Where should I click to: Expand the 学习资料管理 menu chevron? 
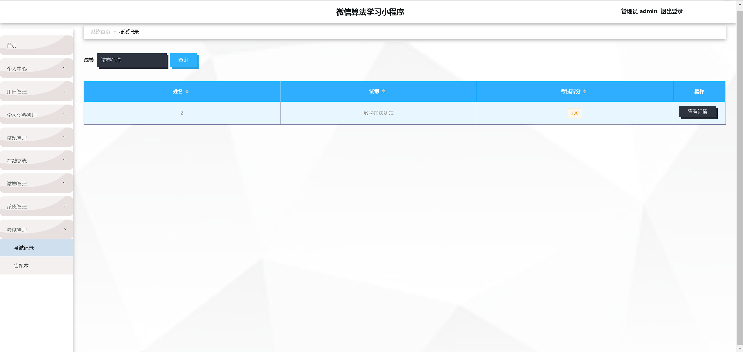point(64,114)
